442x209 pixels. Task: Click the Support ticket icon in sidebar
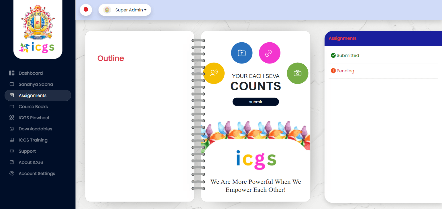pyautogui.click(x=12, y=151)
